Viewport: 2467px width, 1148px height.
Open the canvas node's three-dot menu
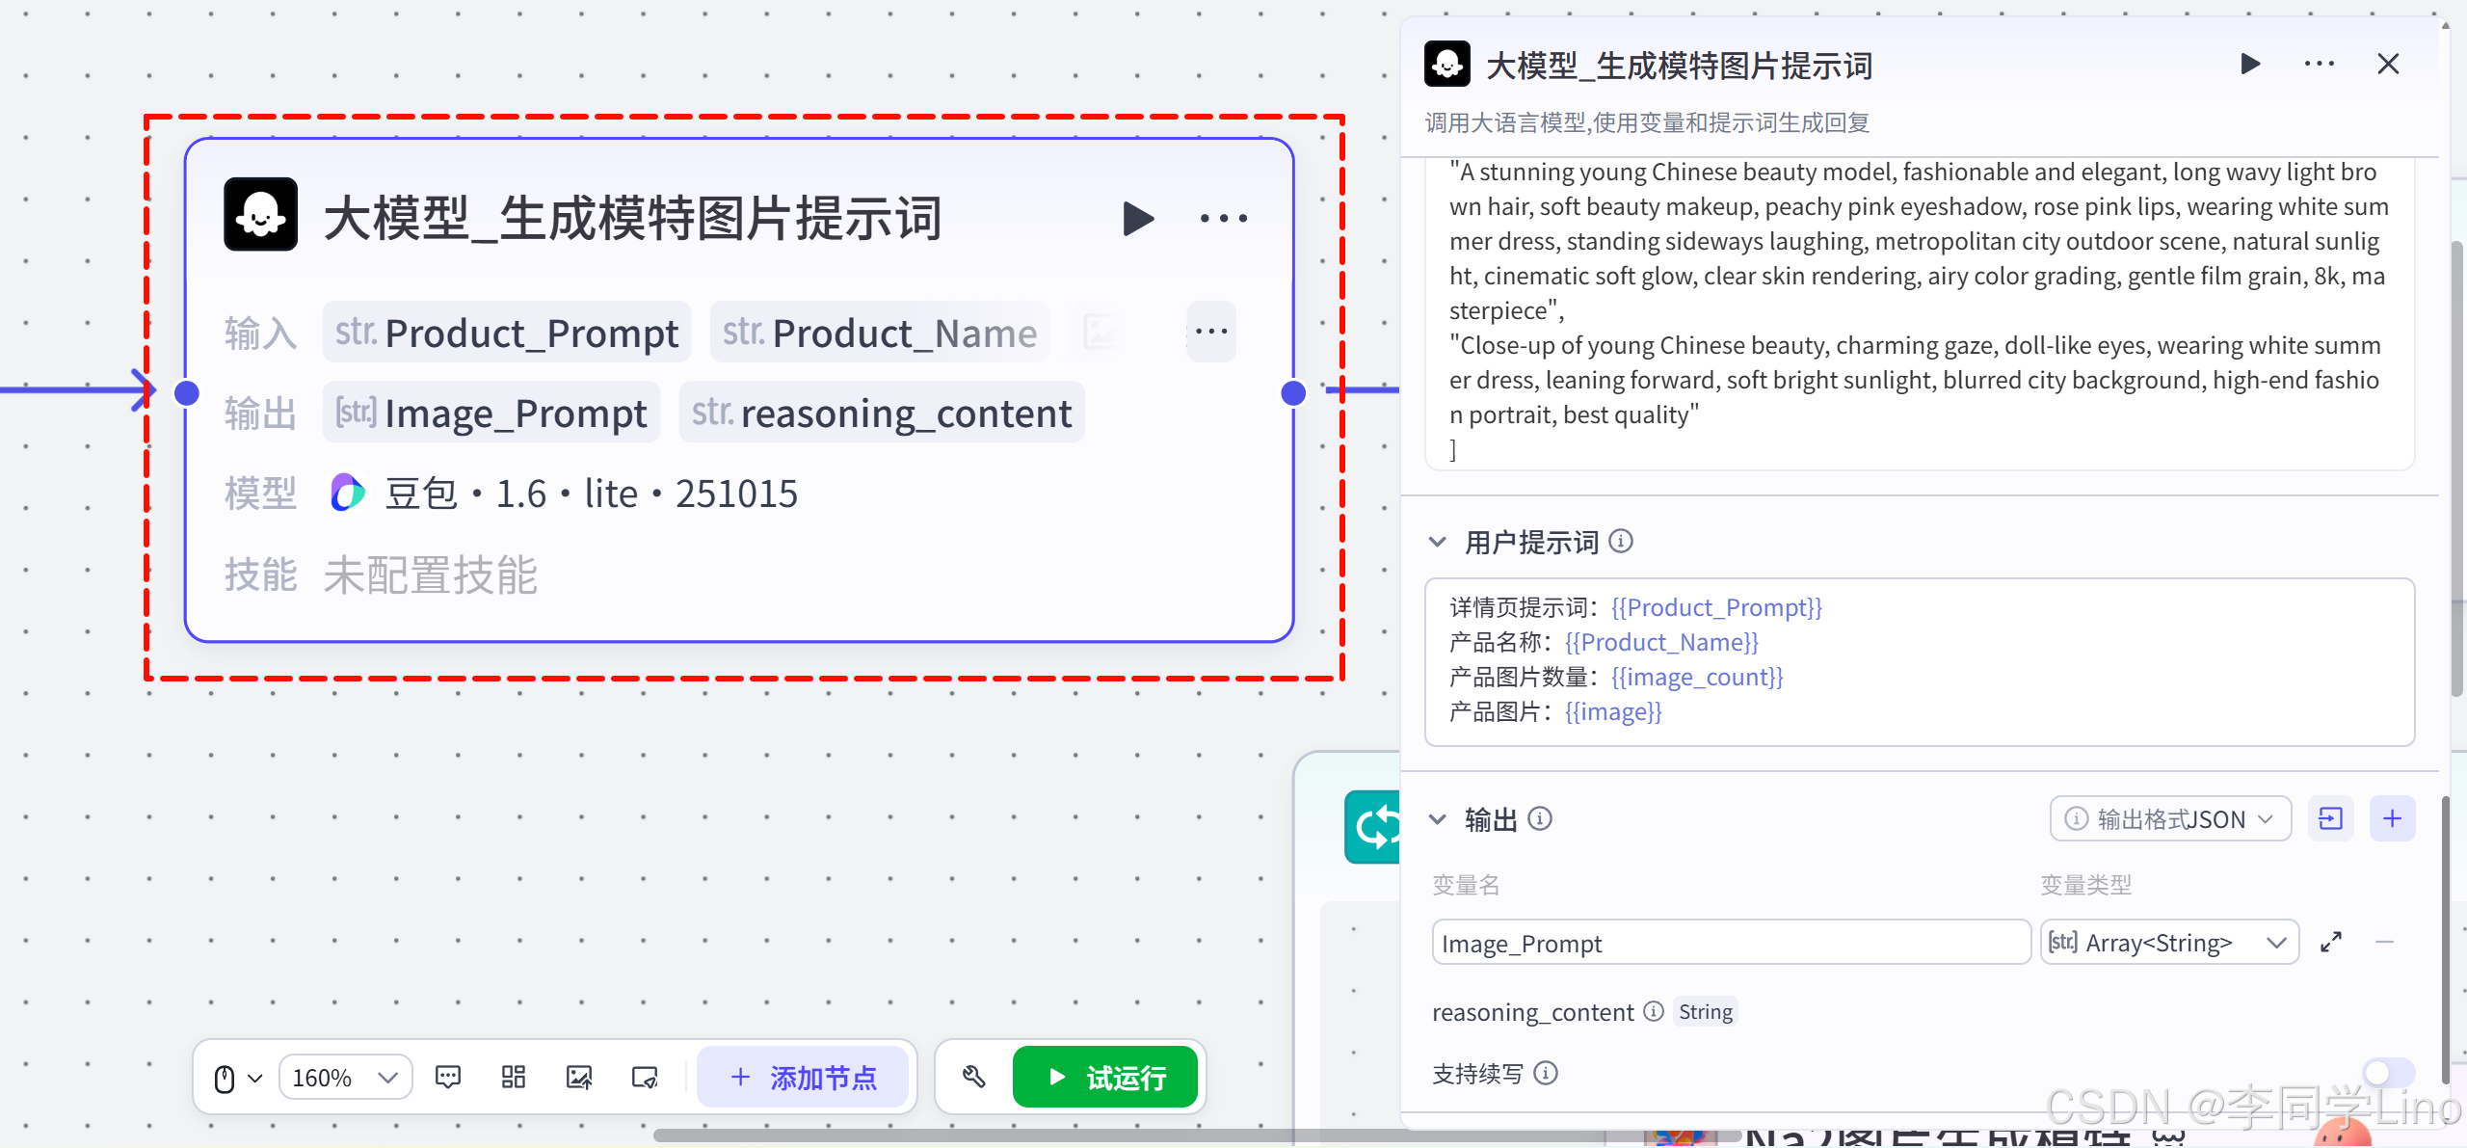click(x=1223, y=219)
